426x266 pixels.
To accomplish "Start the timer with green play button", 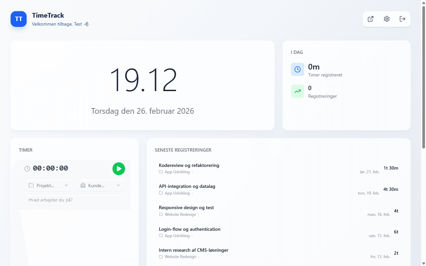I will 119,169.
